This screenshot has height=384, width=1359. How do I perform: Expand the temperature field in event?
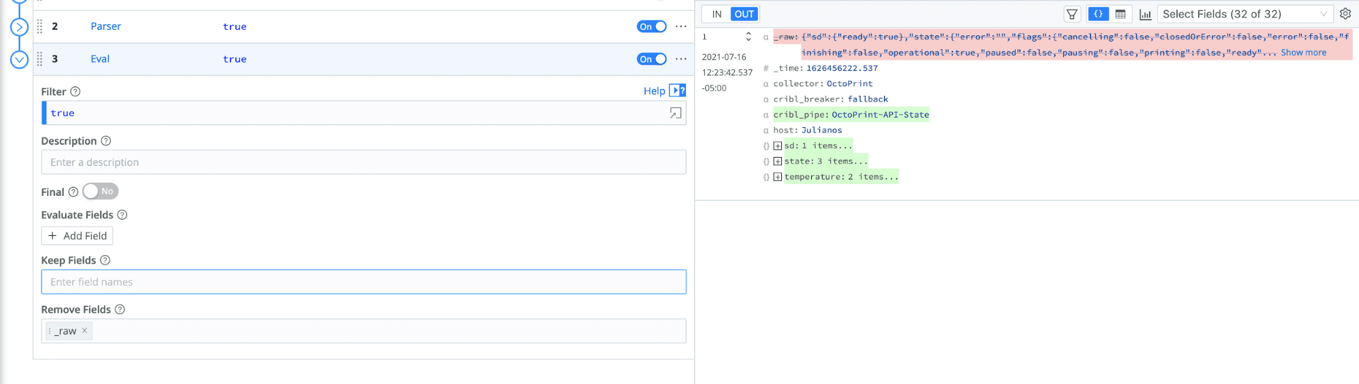pyautogui.click(x=777, y=177)
